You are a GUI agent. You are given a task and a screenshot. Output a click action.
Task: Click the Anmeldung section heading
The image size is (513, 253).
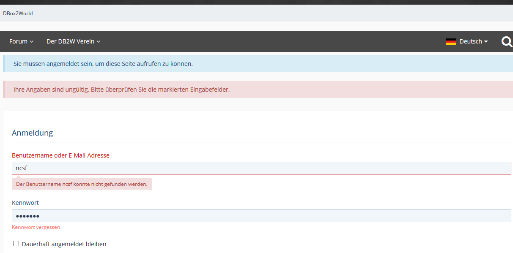tap(33, 133)
